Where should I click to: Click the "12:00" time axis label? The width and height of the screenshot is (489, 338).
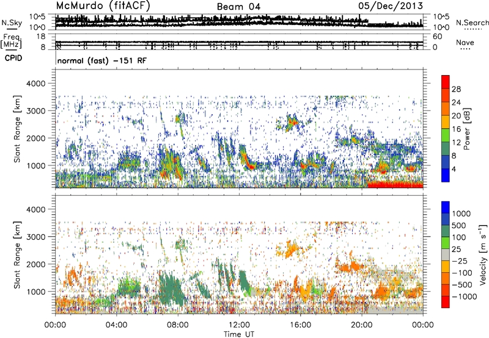click(239, 325)
